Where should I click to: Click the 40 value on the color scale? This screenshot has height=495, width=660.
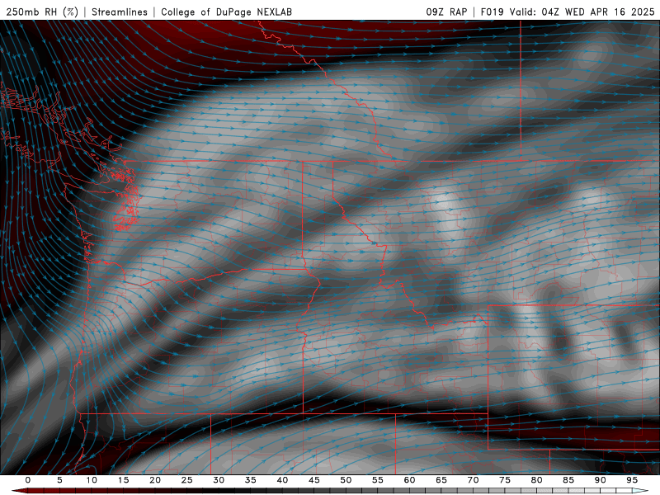tap(282, 480)
